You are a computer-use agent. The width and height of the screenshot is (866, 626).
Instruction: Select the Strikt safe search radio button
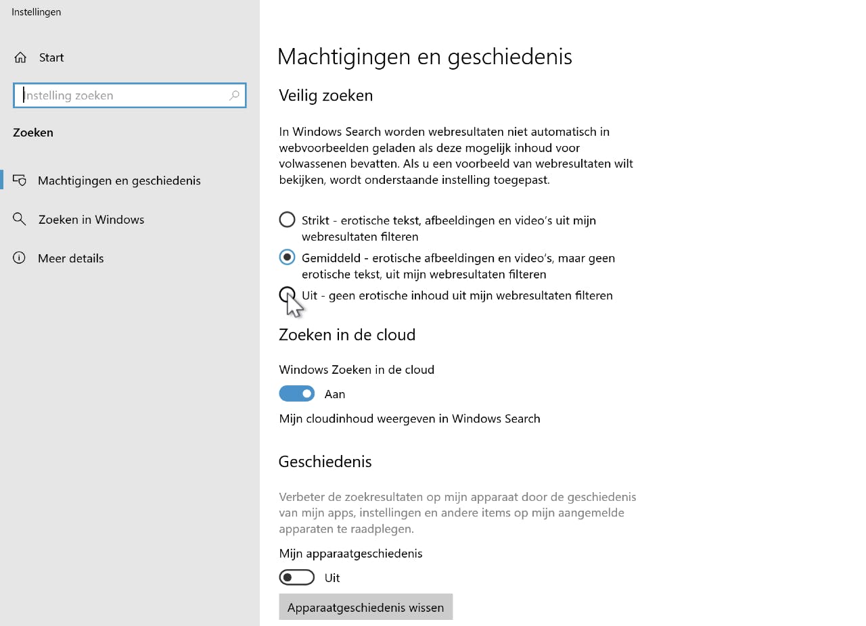pyautogui.click(x=288, y=220)
